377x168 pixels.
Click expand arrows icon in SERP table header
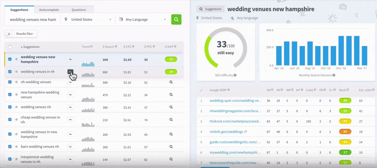pyautogui.click(x=201, y=90)
